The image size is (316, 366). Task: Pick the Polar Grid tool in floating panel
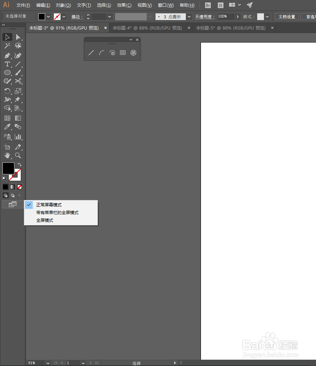pos(133,53)
